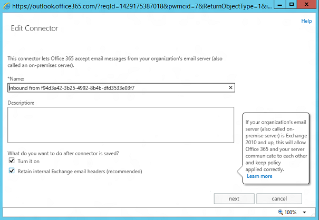The image size is (319, 220).
Task: Click the zoom magnifier icon in status bar
Action: point(281,212)
